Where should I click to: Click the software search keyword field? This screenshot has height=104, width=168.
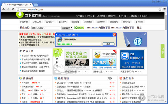click(46, 28)
